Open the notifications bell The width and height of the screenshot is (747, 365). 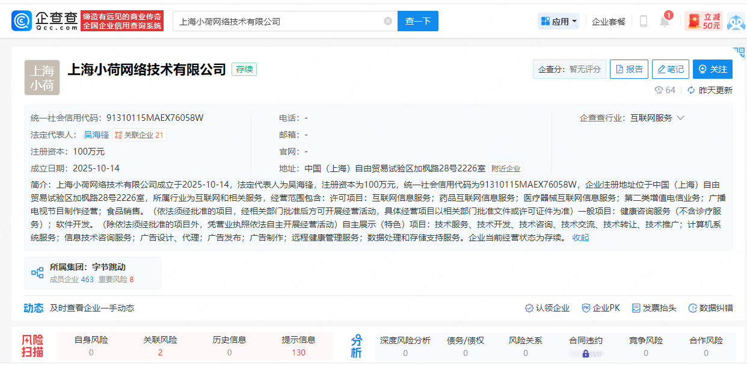coord(664,22)
